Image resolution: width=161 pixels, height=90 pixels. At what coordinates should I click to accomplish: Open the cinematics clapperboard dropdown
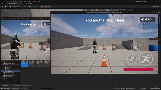35,6
